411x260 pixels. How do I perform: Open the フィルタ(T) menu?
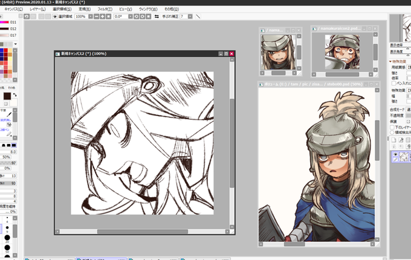(x=105, y=9)
